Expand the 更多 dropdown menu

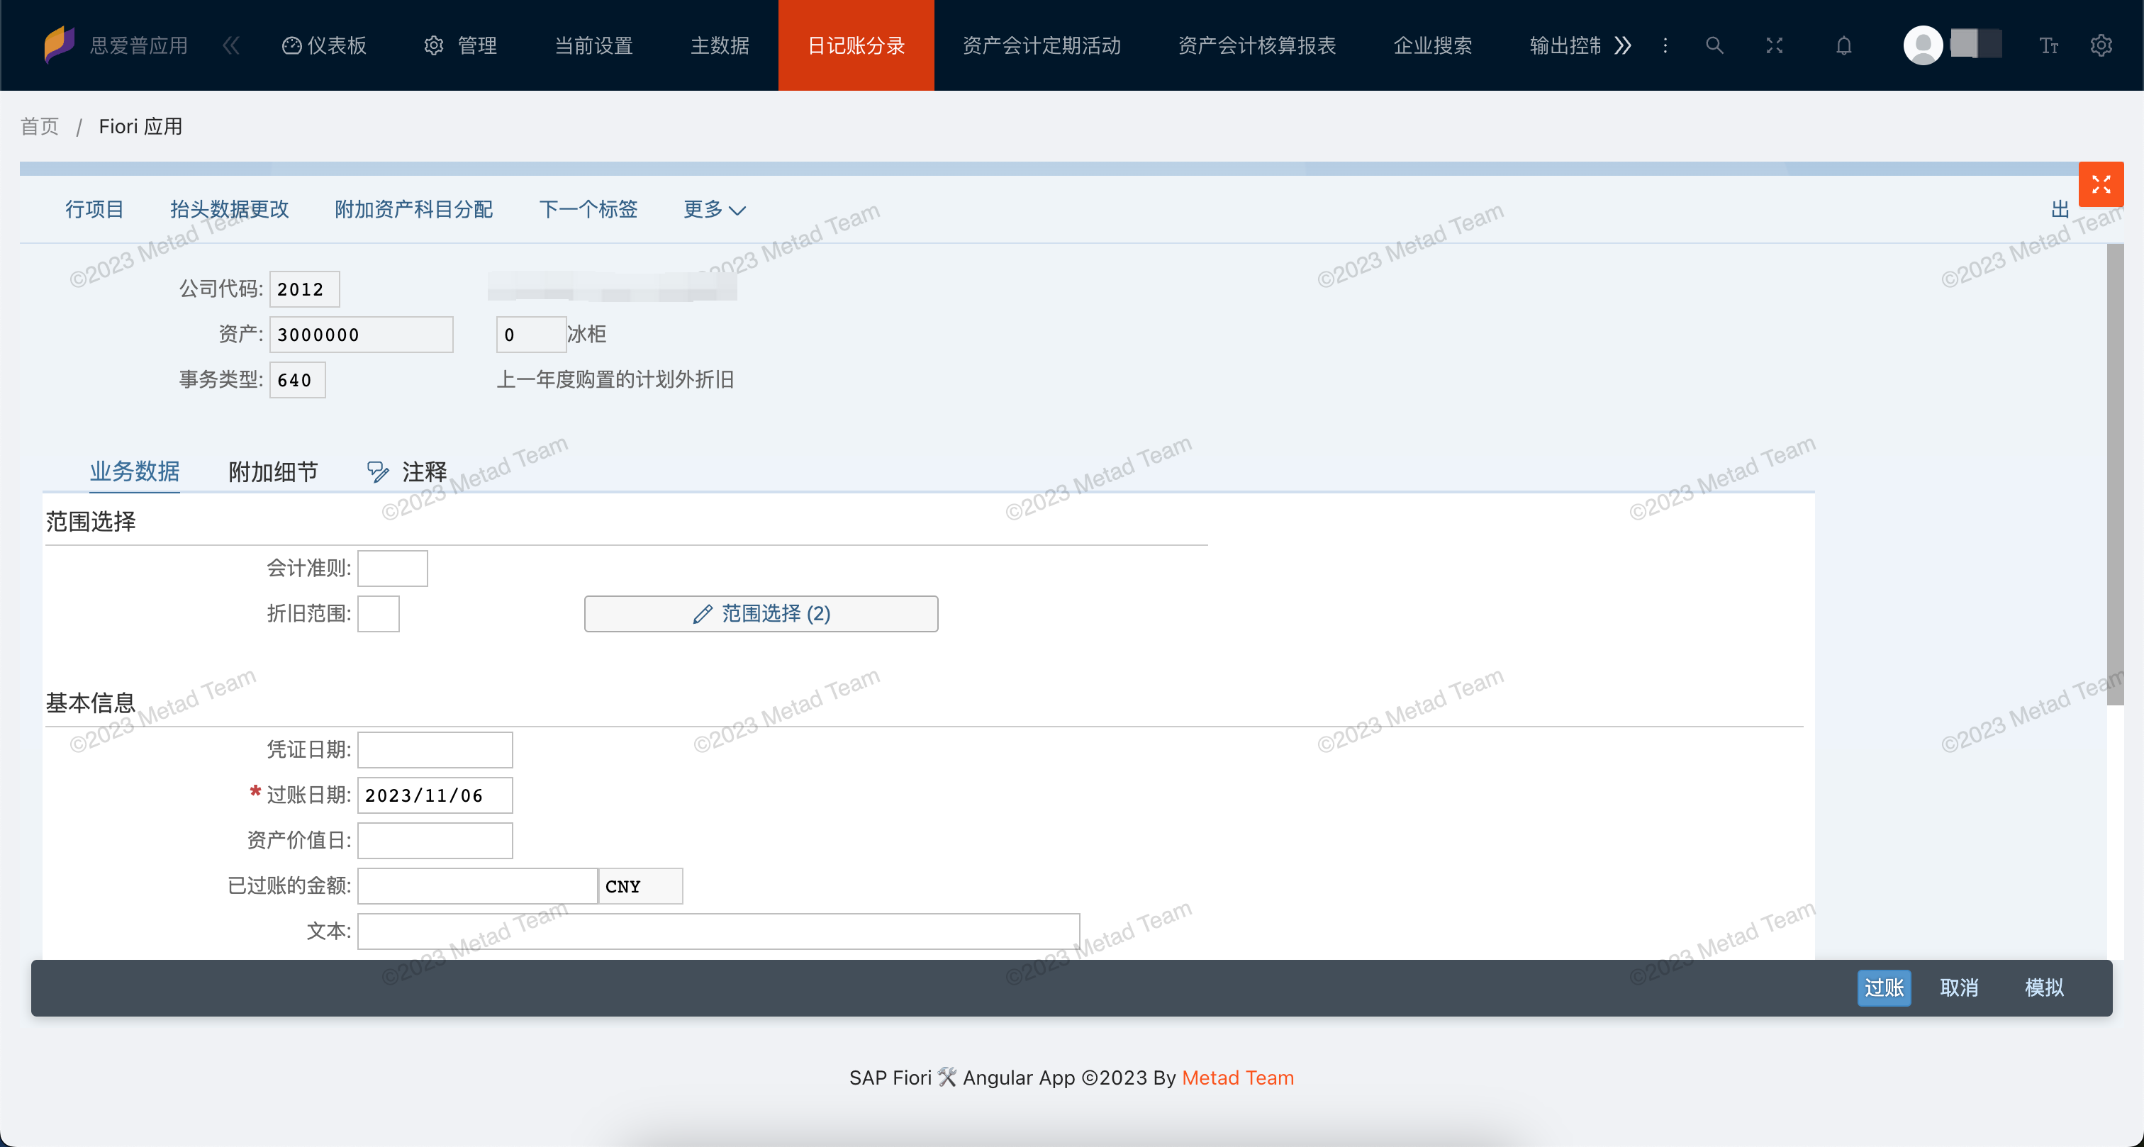(x=714, y=209)
